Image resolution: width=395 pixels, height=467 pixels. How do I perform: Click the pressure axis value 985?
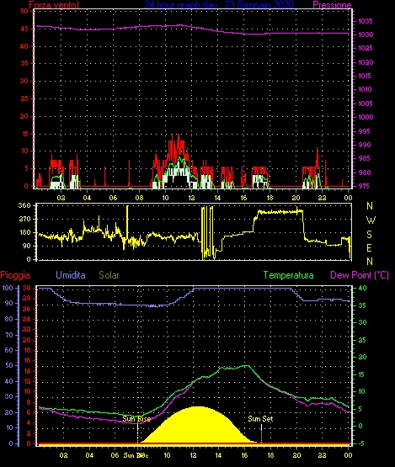(x=365, y=158)
